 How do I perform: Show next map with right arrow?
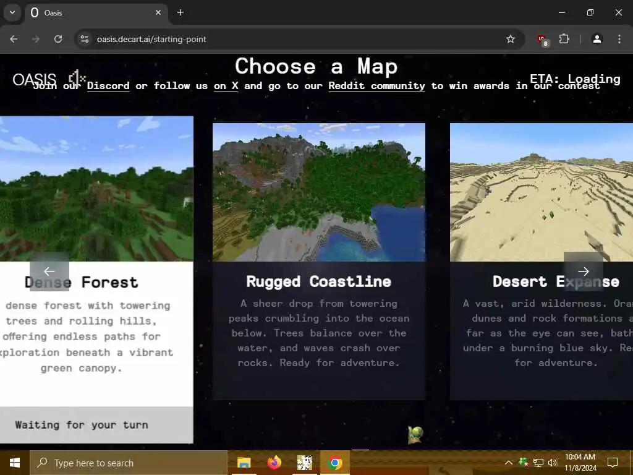[584, 272]
